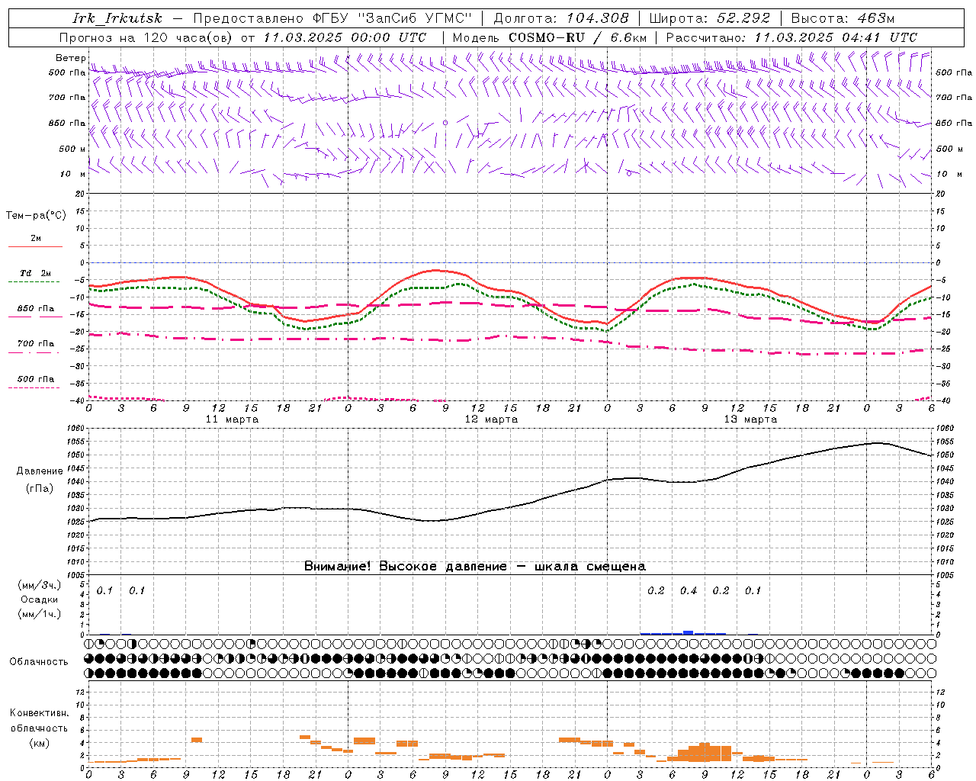Select the "1005" value on the right pressure axis

tap(944, 574)
